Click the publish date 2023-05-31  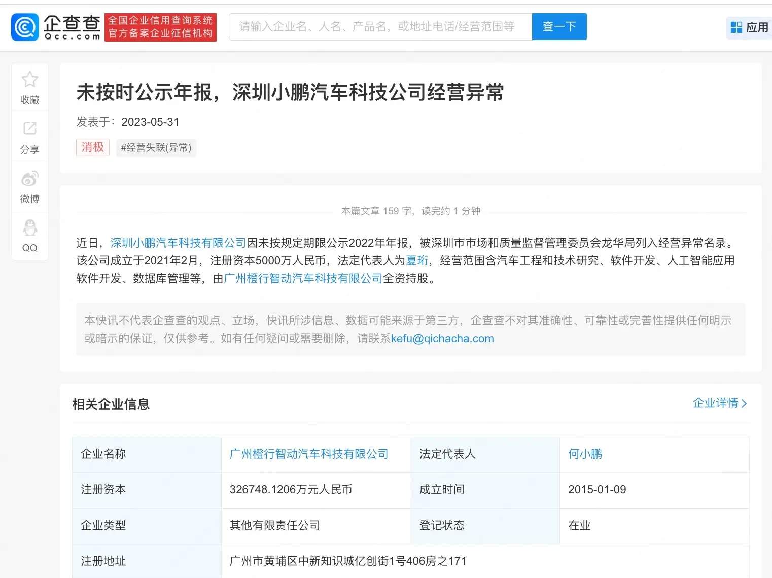(x=150, y=122)
